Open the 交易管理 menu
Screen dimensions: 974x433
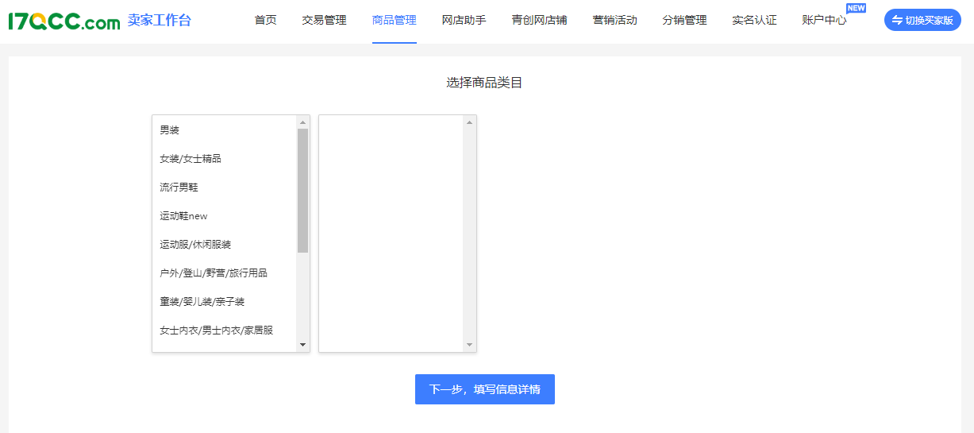coord(324,21)
